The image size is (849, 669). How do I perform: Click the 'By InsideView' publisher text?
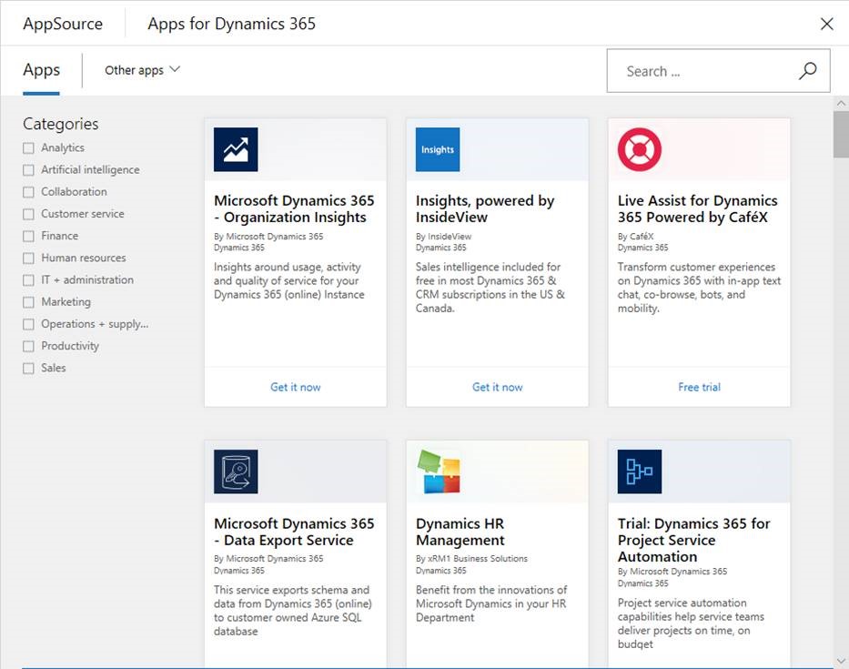coord(443,237)
